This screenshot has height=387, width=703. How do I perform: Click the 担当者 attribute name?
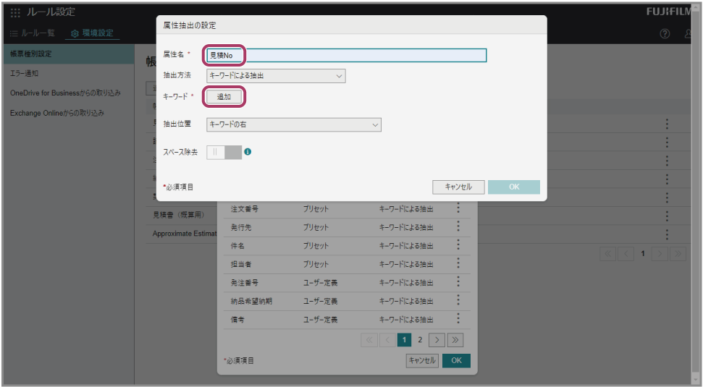241,264
